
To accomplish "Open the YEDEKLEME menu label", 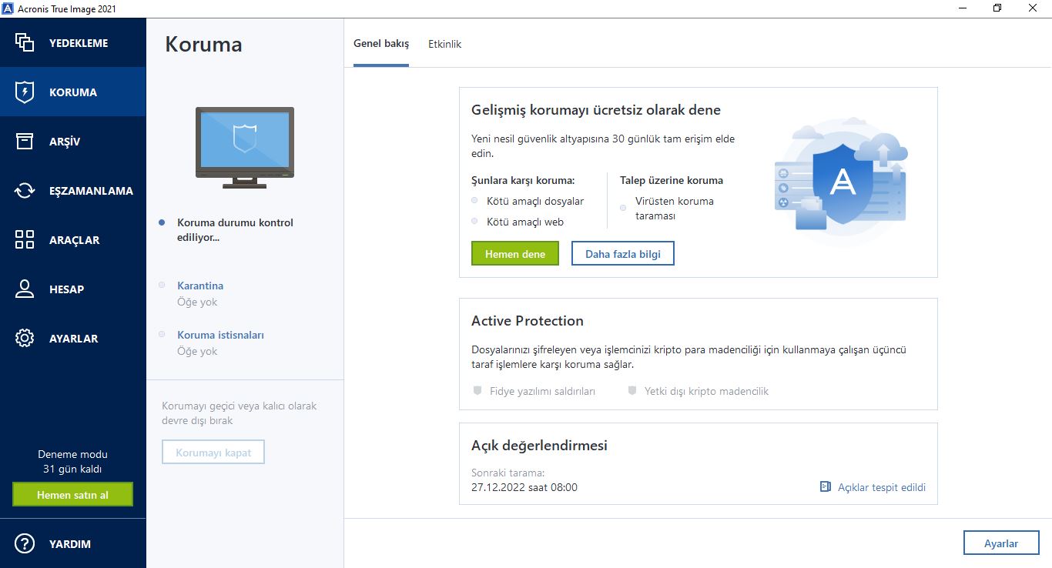I will point(79,43).
